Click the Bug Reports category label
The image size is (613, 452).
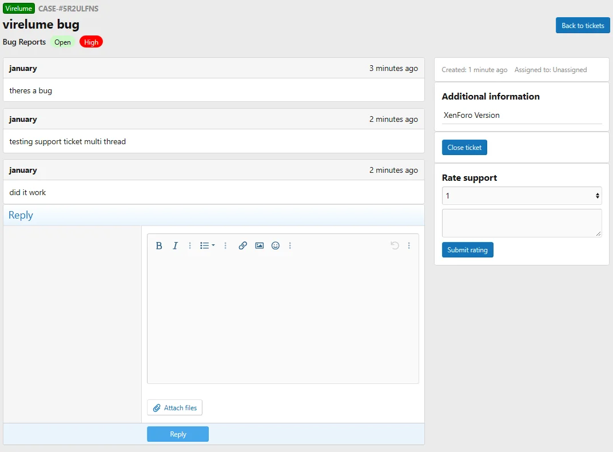(x=24, y=42)
